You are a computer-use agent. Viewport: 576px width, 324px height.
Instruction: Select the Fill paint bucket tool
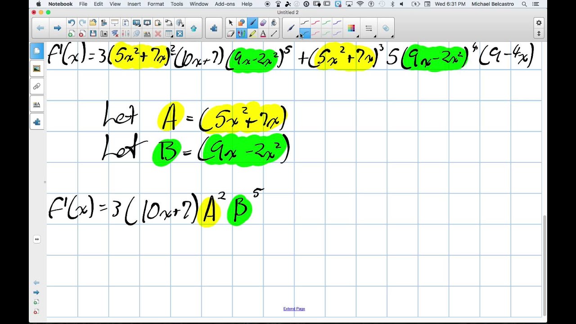coord(274,22)
